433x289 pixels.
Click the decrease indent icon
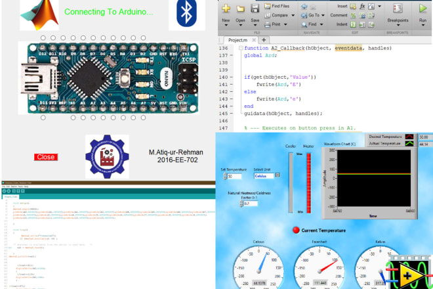point(371,24)
